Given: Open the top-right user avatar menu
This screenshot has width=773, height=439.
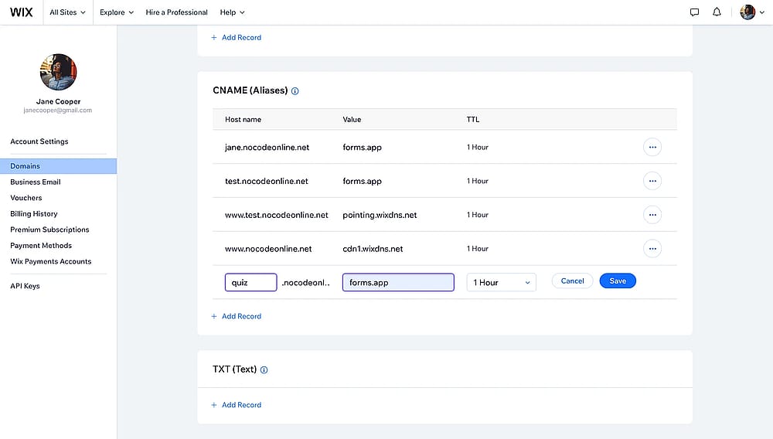Looking at the screenshot, I should pyautogui.click(x=747, y=12).
